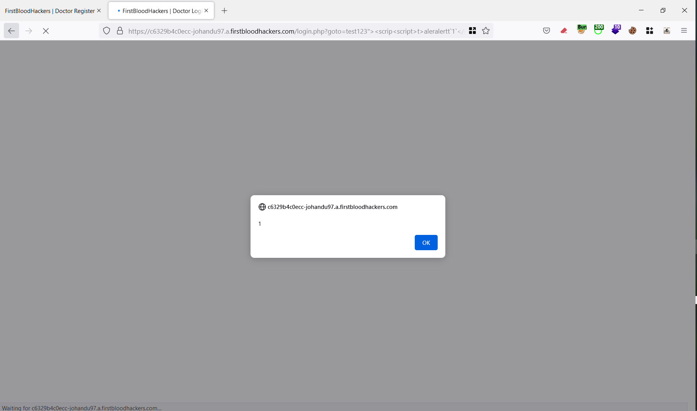697x411 pixels.
Task: Click the "Waiting for" status bar text
Action: click(x=82, y=408)
